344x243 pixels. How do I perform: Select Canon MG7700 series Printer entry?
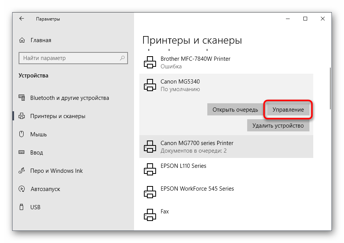[x=226, y=147]
